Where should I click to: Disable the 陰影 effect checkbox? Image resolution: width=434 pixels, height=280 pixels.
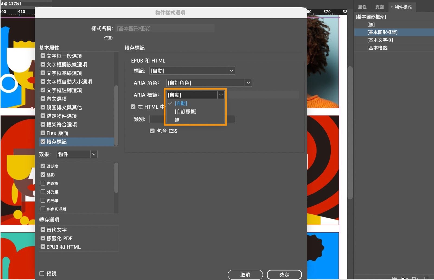[43, 175]
